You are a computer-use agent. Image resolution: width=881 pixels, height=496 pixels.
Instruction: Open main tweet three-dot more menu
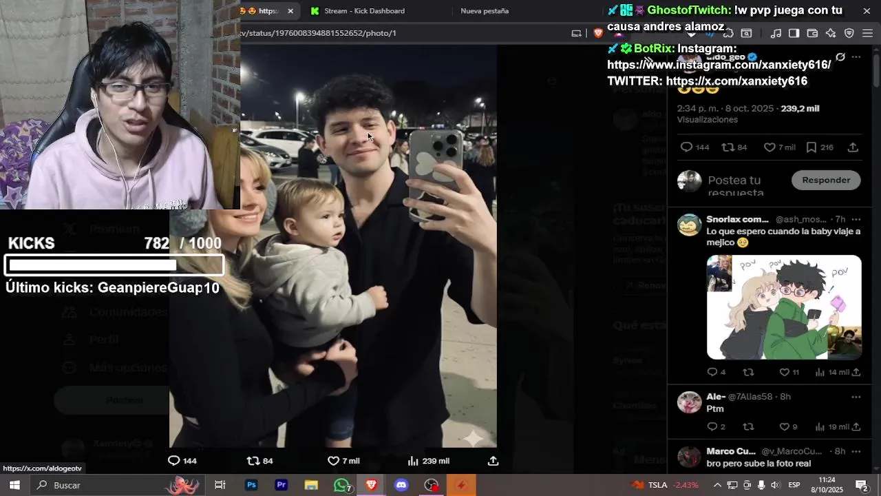856,57
